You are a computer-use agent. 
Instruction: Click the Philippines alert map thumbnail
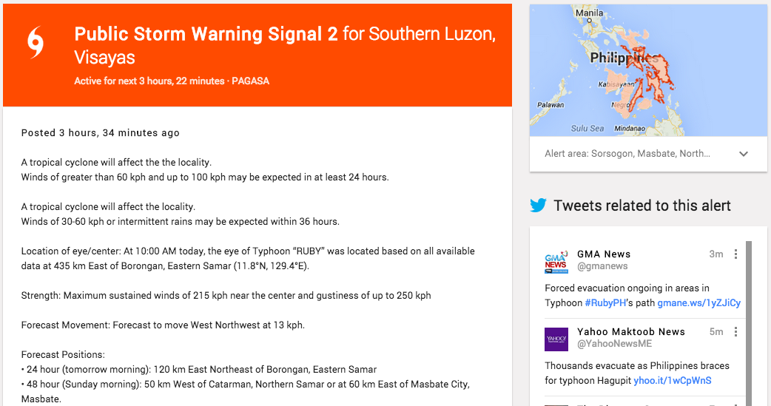648,71
